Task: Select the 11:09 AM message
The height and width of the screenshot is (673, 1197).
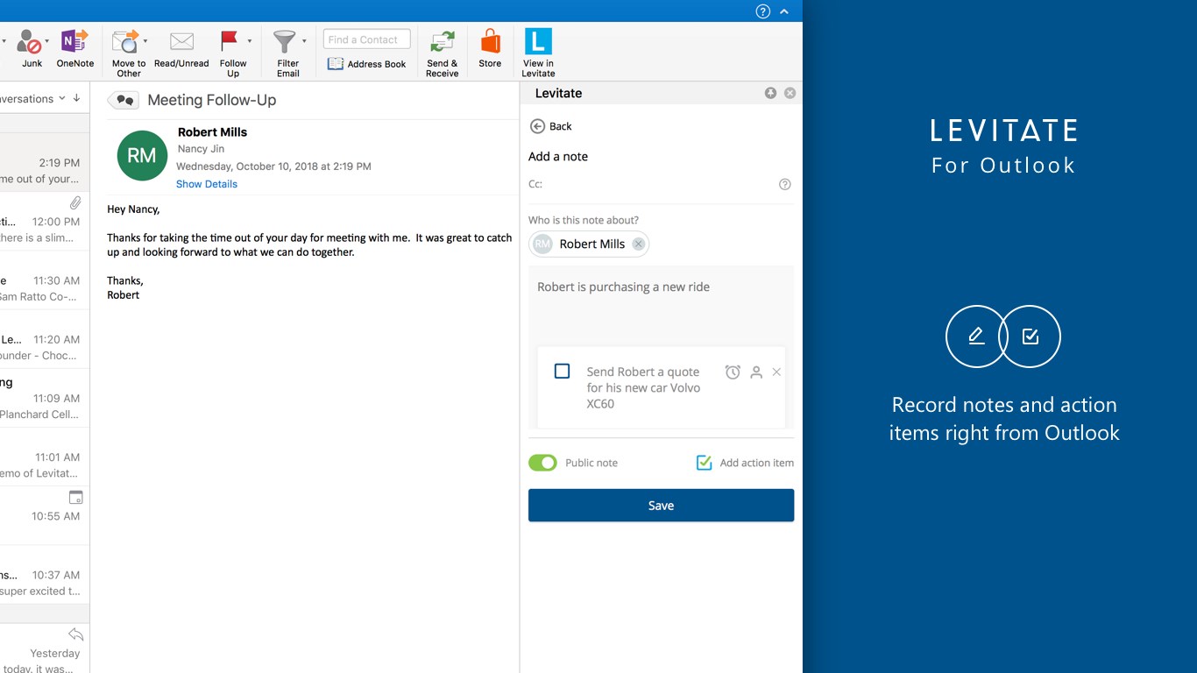Action: 44,398
